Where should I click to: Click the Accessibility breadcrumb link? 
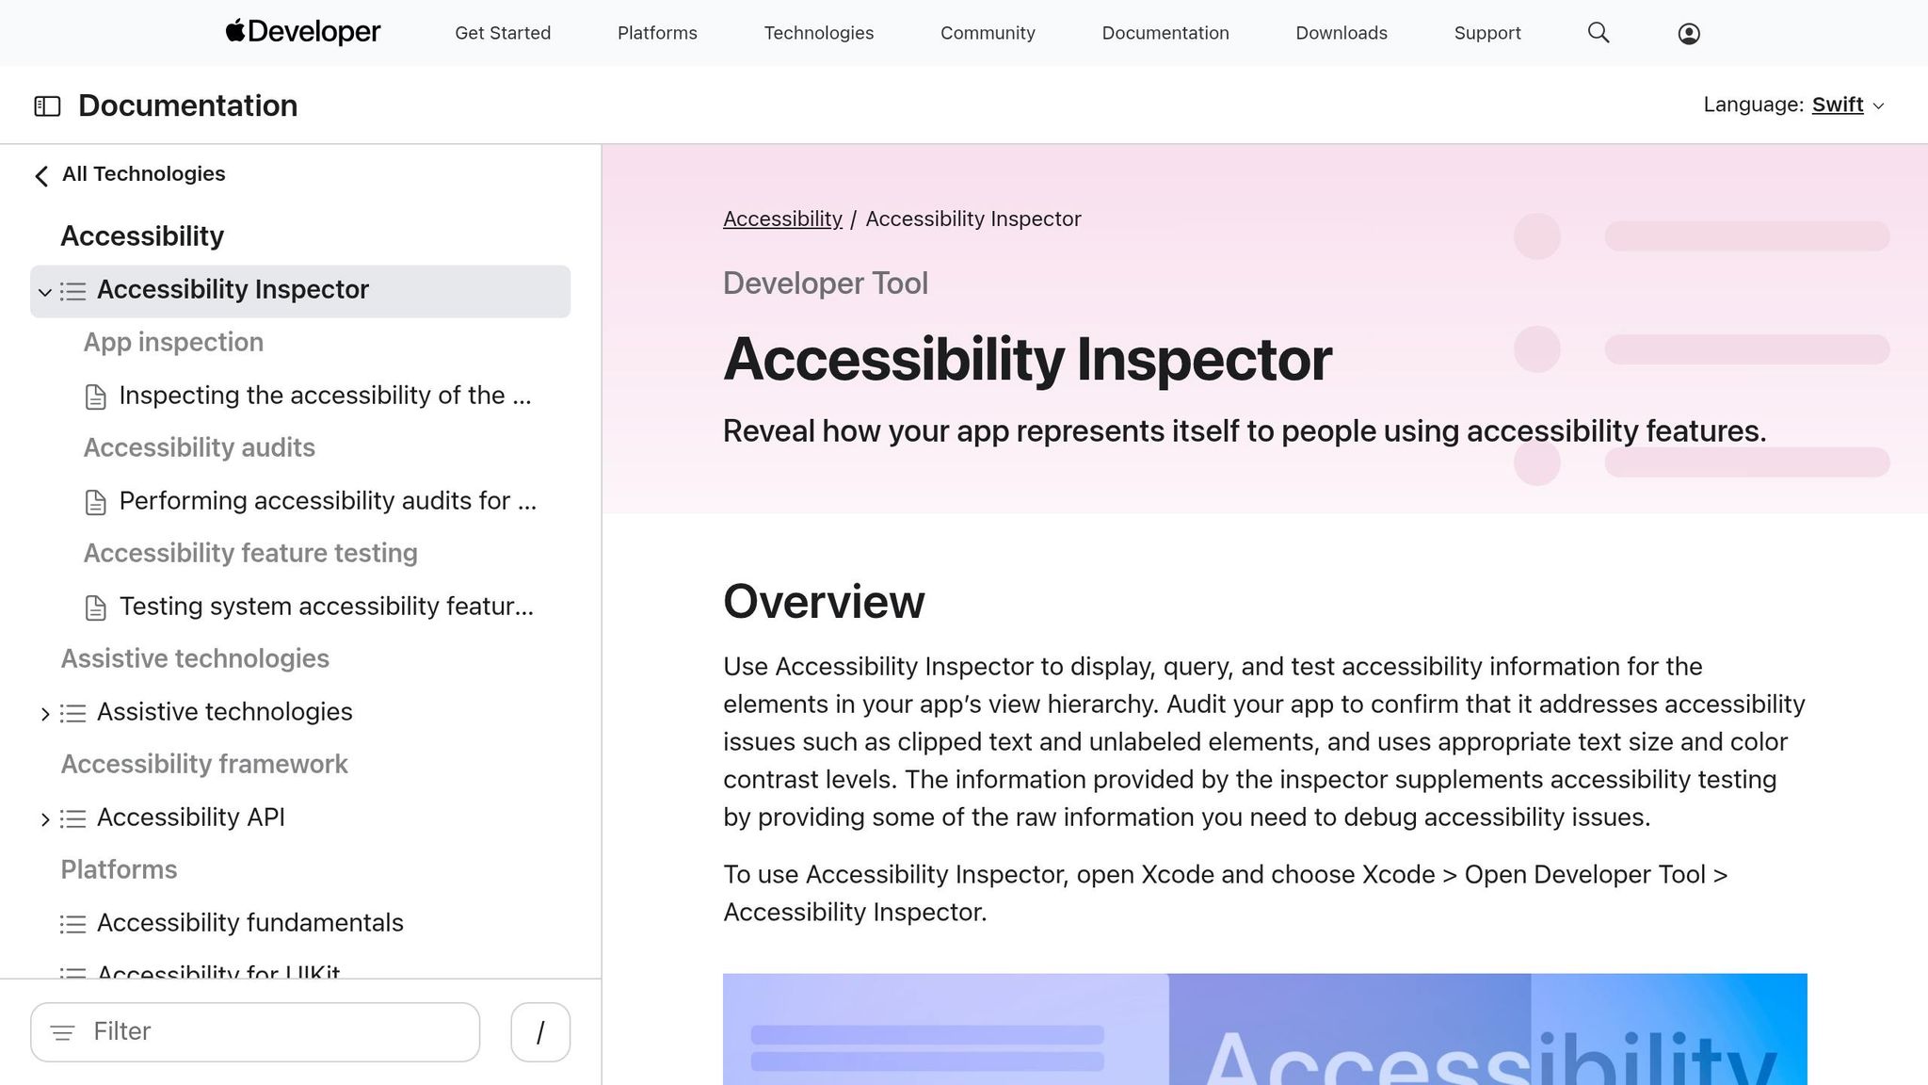[781, 218]
